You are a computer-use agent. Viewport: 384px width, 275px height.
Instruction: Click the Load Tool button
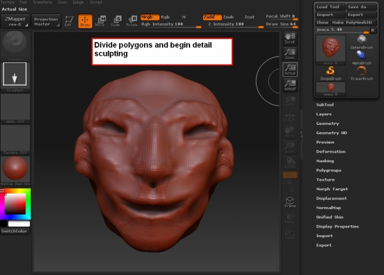pyautogui.click(x=330, y=7)
